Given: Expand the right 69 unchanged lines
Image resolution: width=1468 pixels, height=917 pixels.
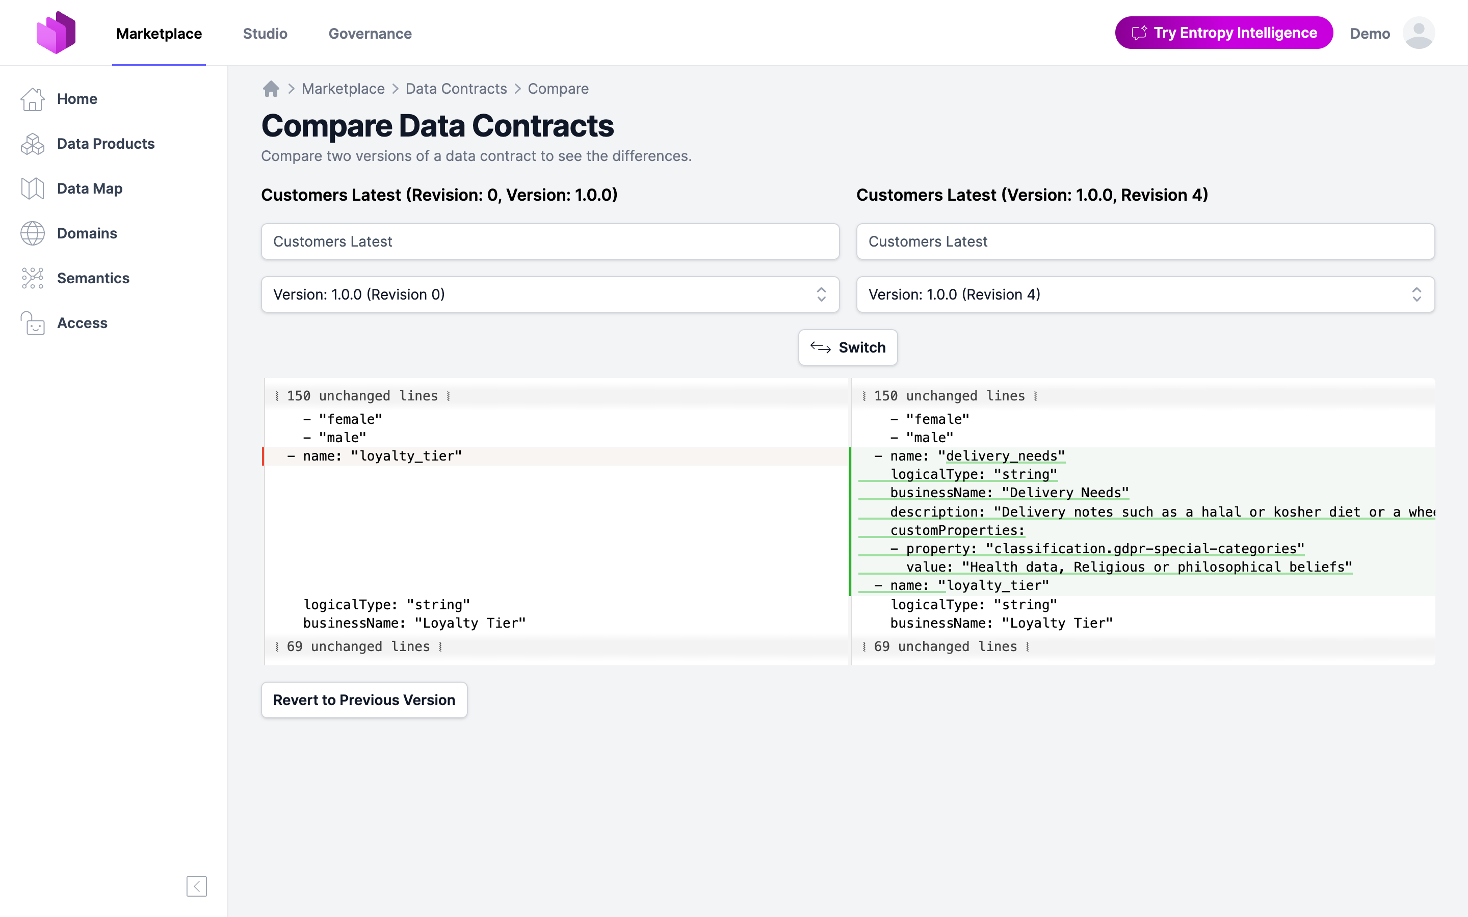Looking at the screenshot, I should (945, 646).
